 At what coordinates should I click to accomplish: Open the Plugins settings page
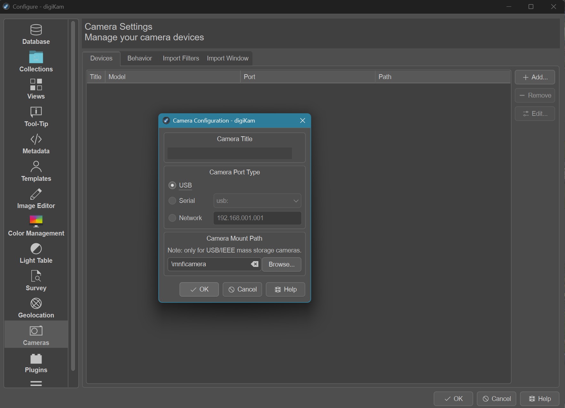pyautogui.click(x=36, y=363)
